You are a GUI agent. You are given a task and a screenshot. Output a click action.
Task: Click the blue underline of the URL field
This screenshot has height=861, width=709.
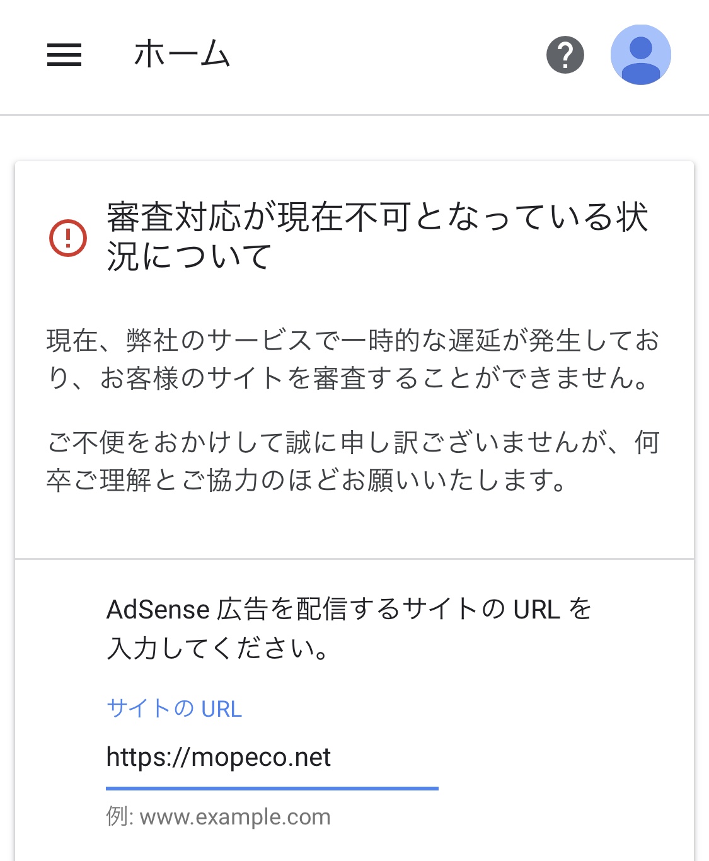pos(272,788)
